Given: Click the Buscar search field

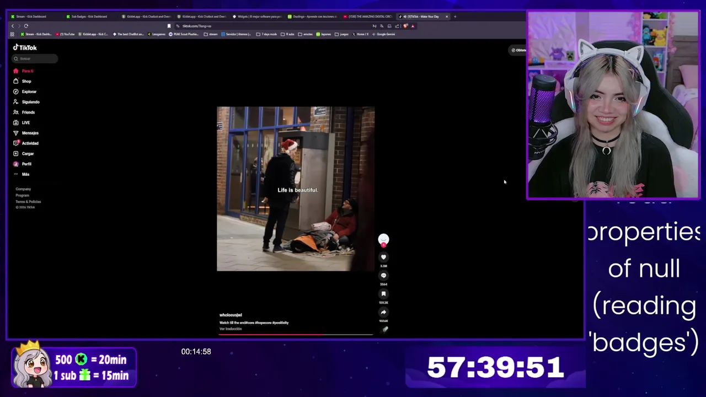Looking at the screenshot, I should point(35,58).
